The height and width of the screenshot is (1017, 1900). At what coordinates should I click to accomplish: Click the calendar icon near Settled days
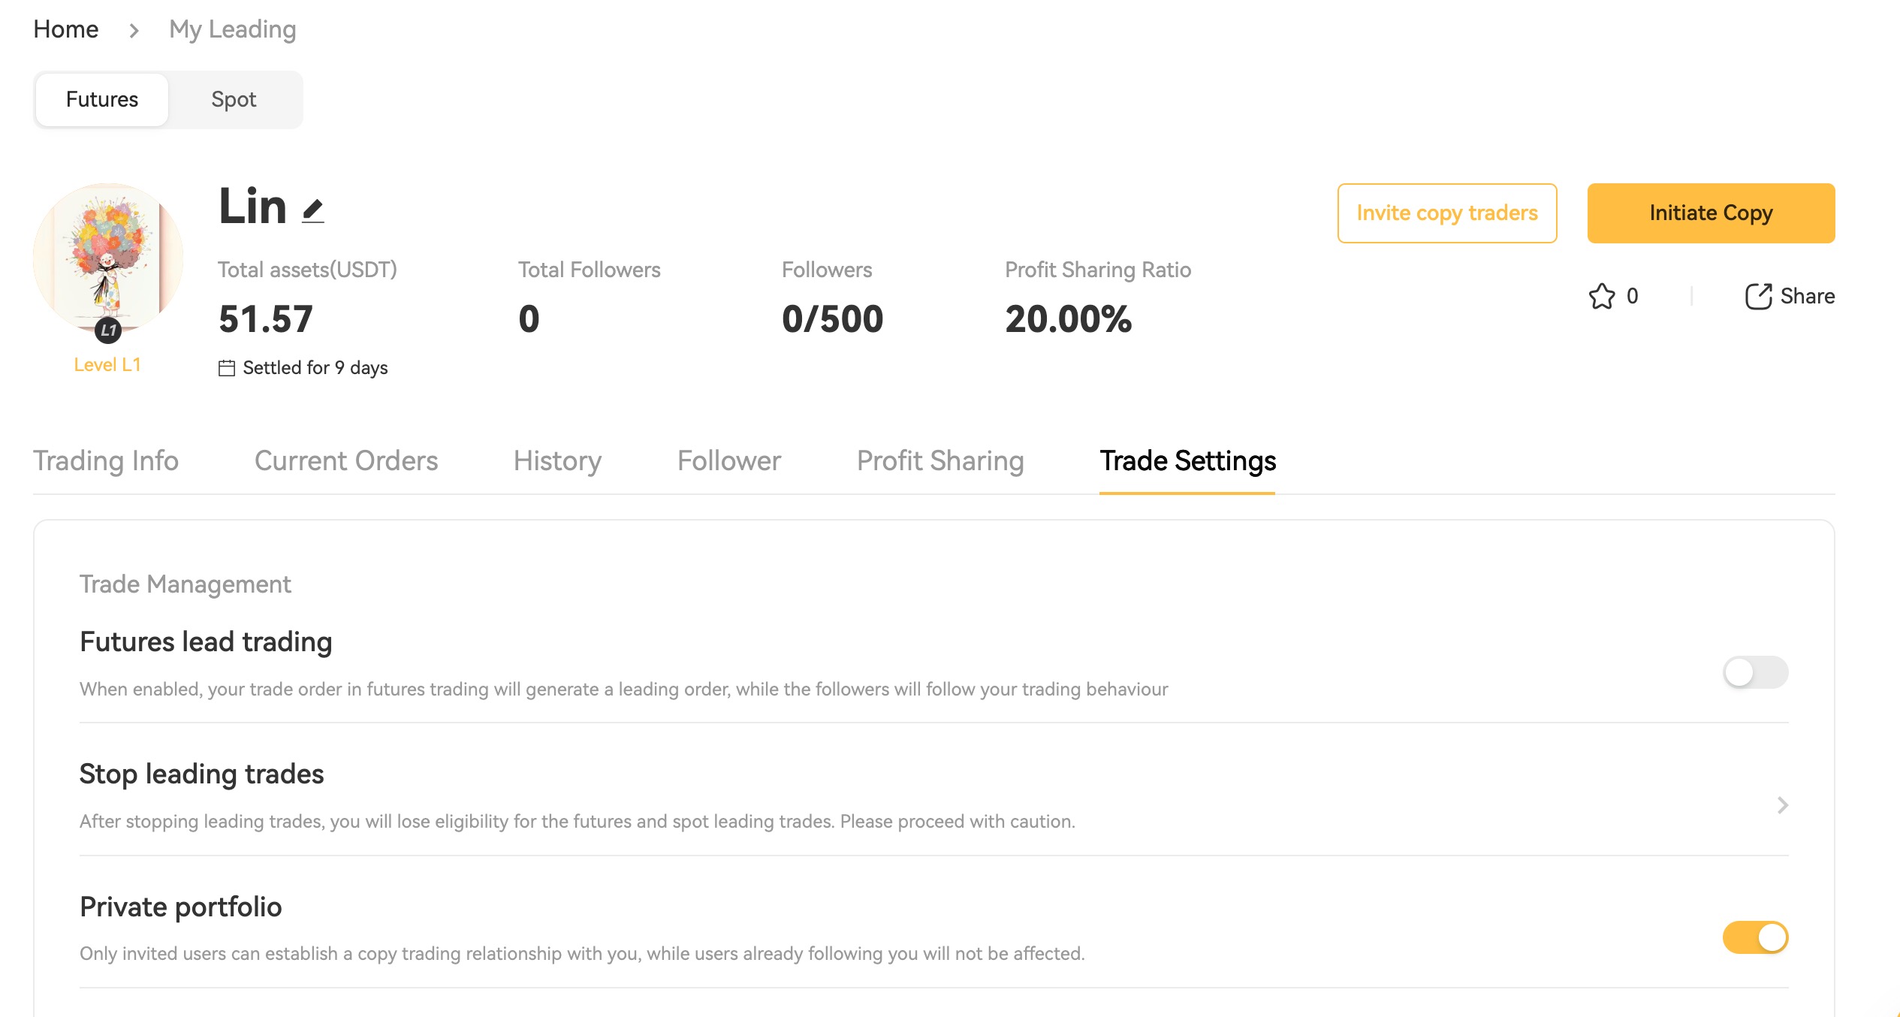pos(227,368)
